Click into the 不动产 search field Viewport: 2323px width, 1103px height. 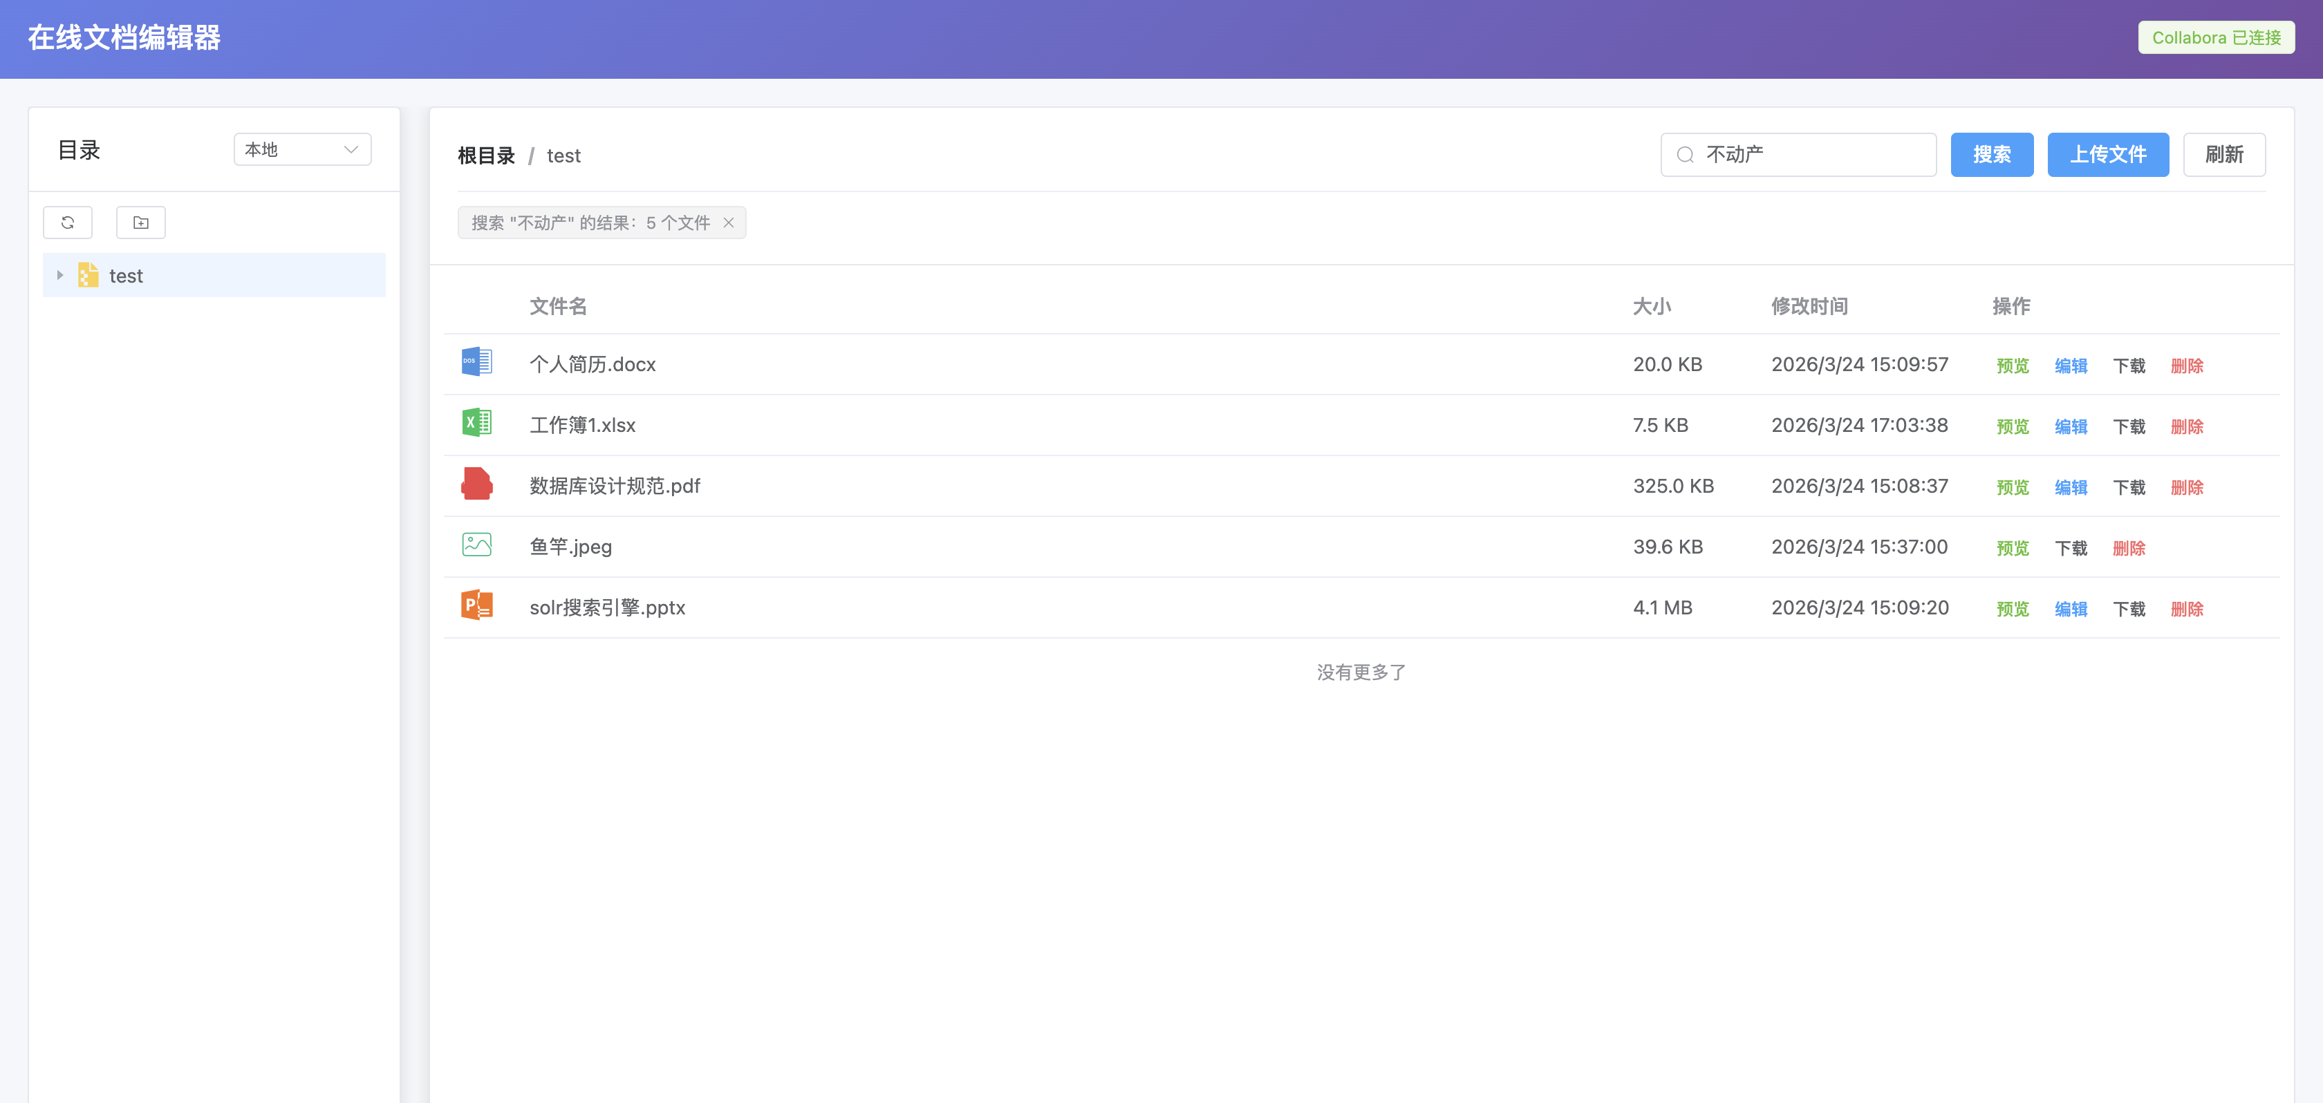click(x=1813, y=155)
